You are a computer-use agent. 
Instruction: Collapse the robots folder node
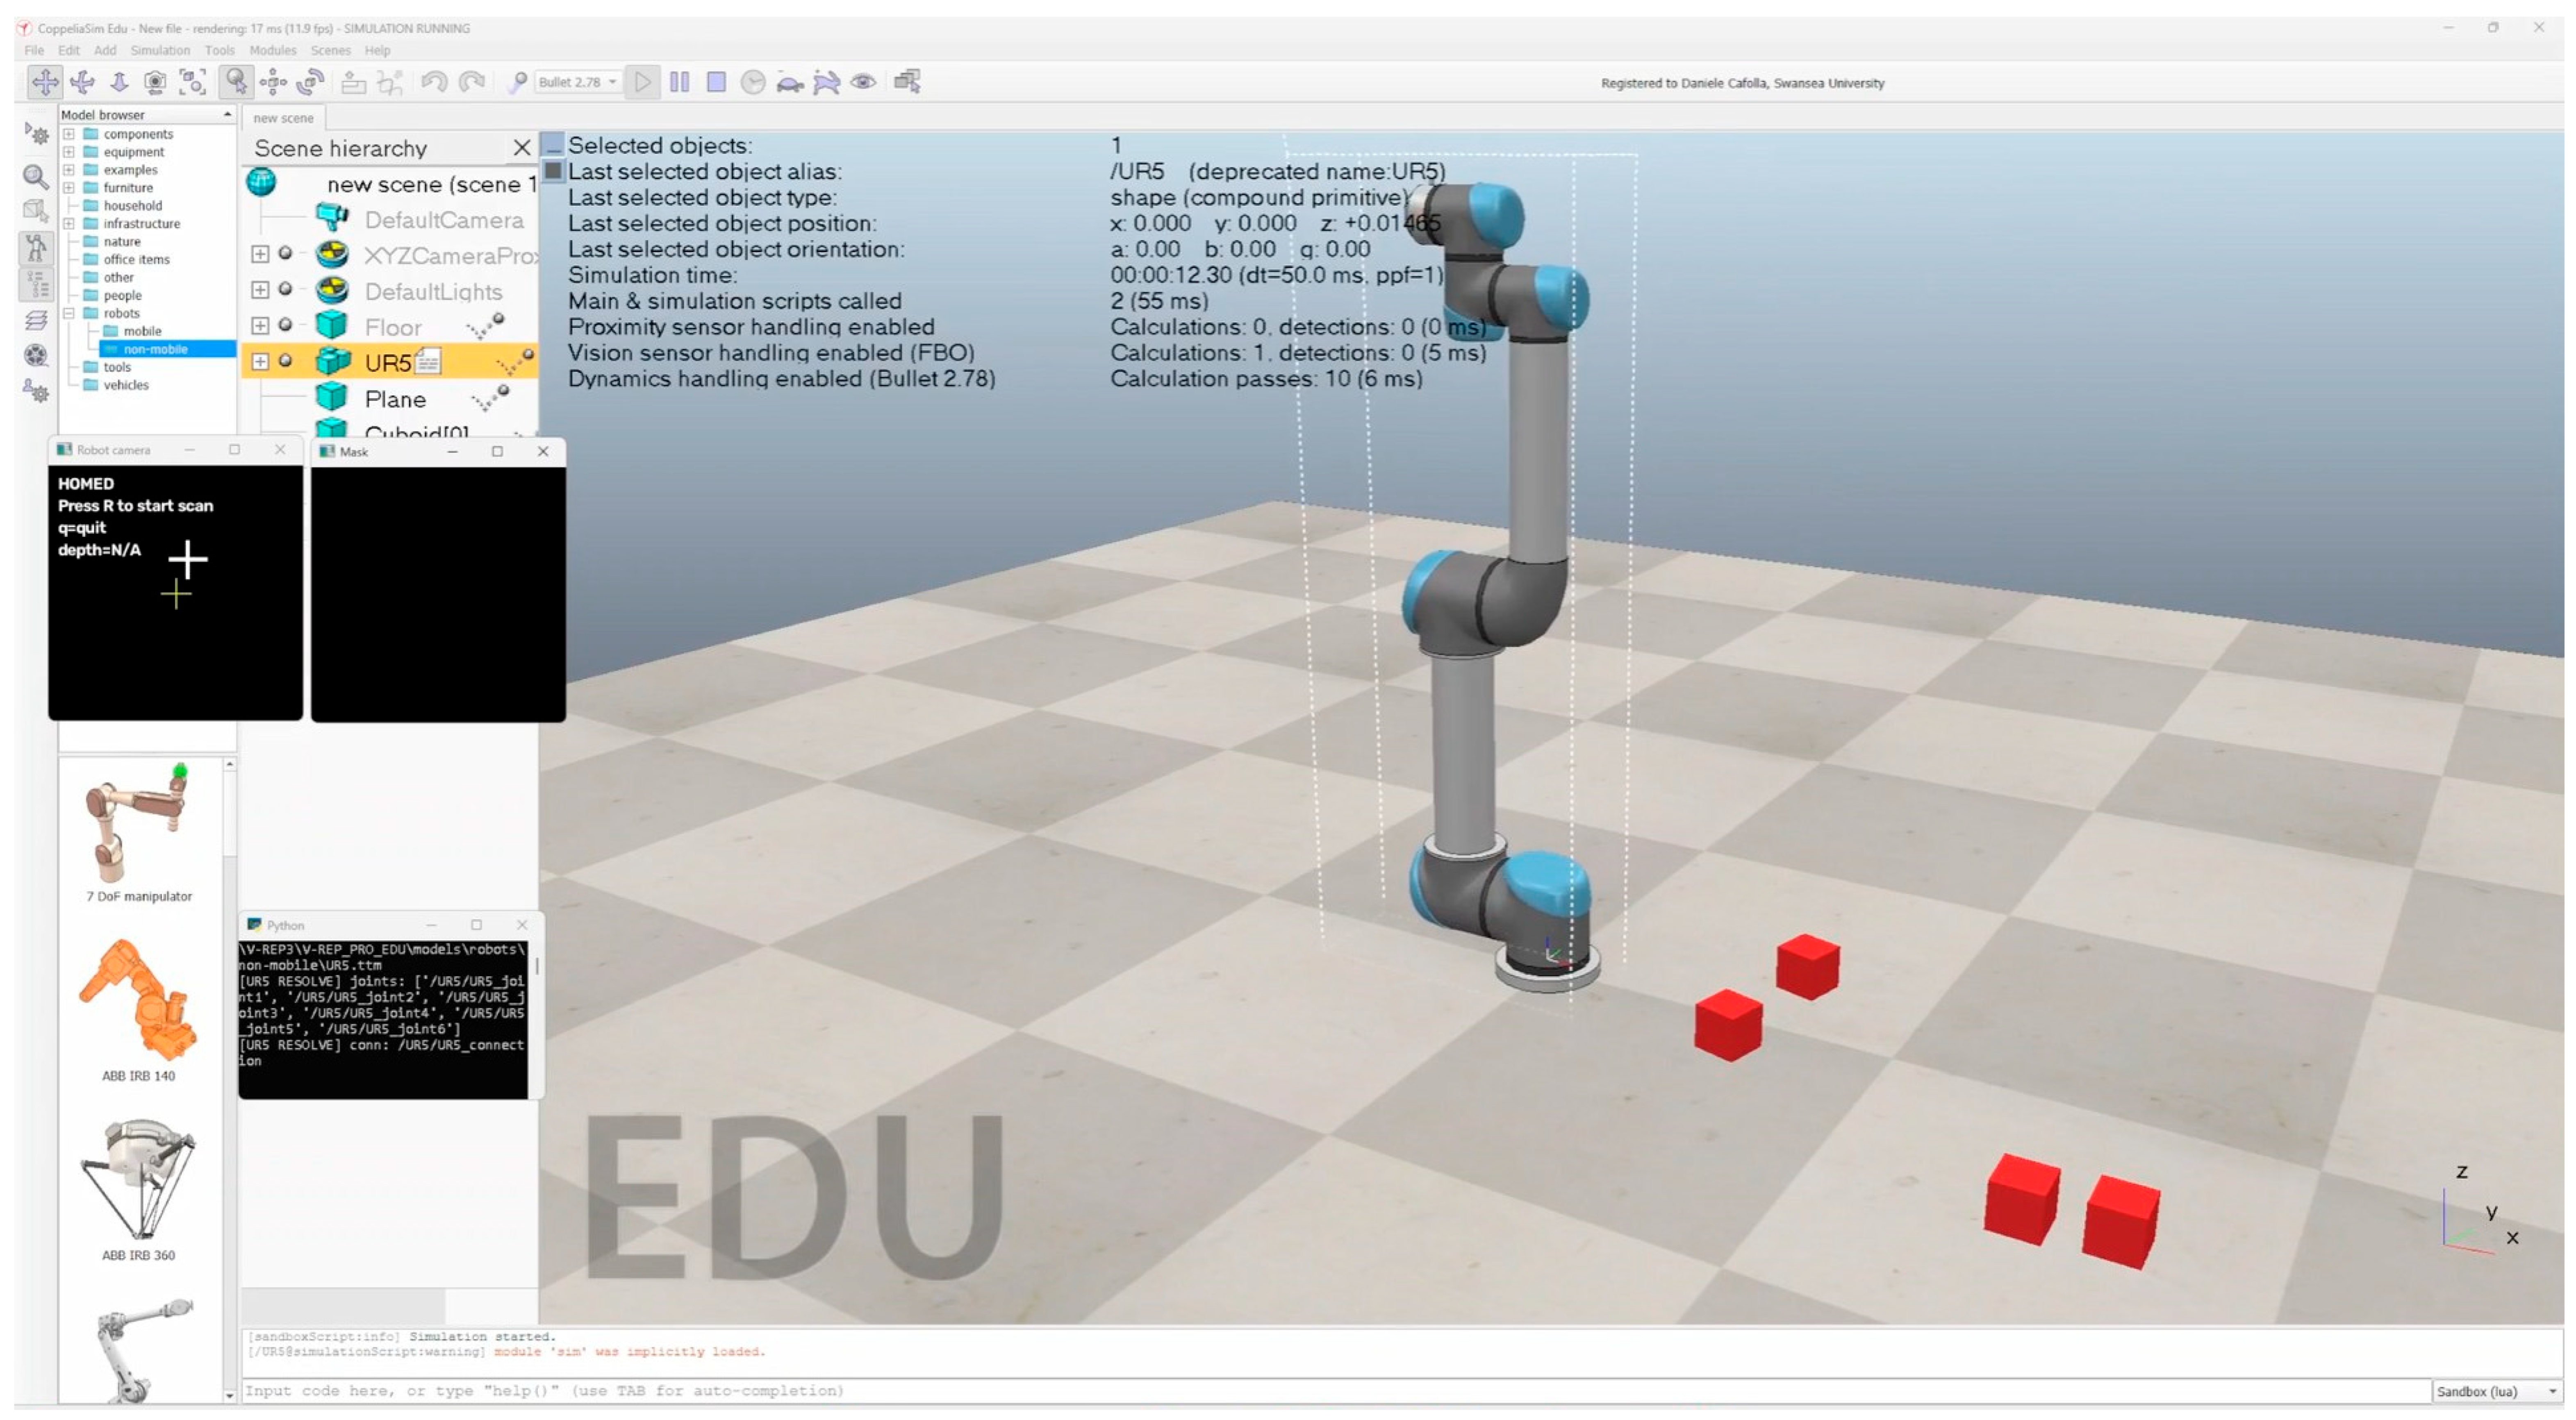click(69, 313)
